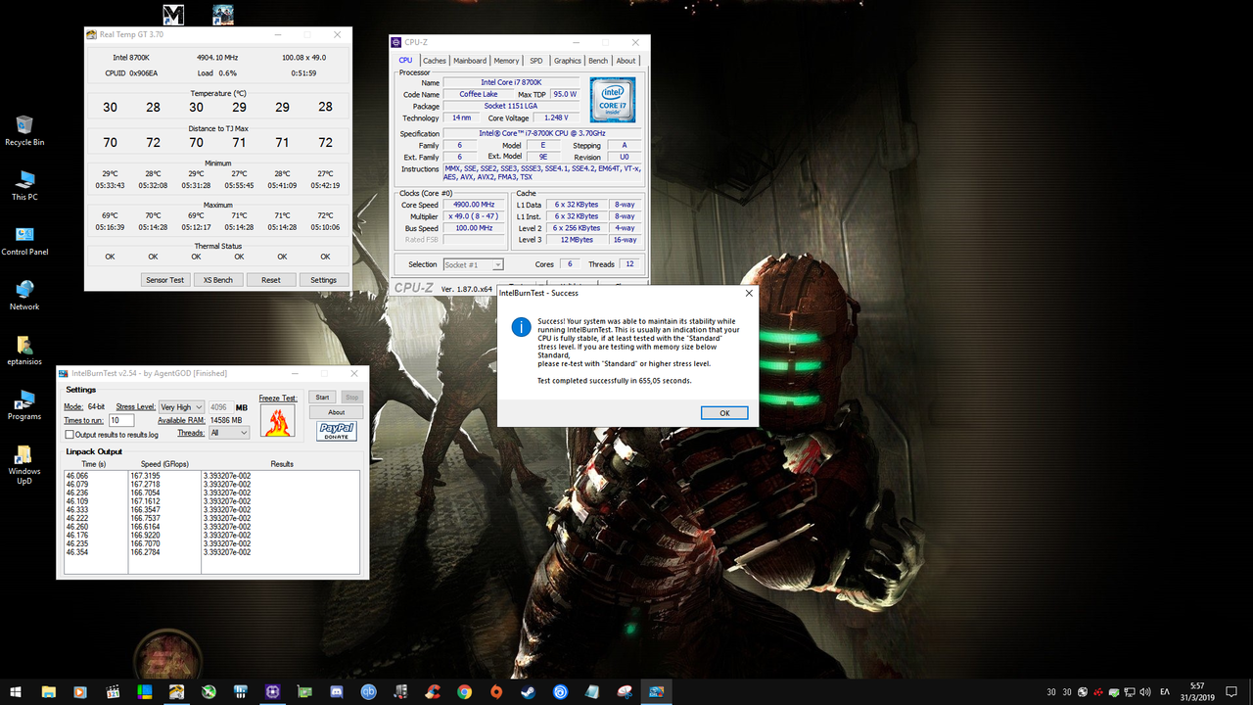1253x705 pixels.
Task: Click the 46.354 time entry in Linpack Output
Action: [x=77, y=552]
